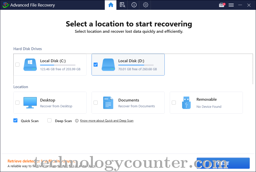256x172 pixels.
Task: Click the Local Disk (D:) drive icon
Action: (108, 64)
